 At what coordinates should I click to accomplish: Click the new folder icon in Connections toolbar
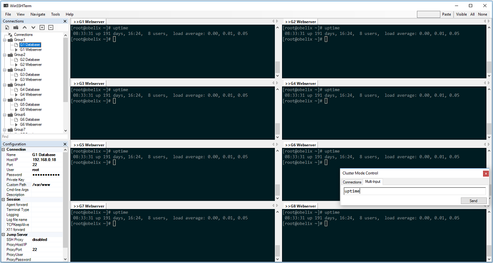point(16,28)
